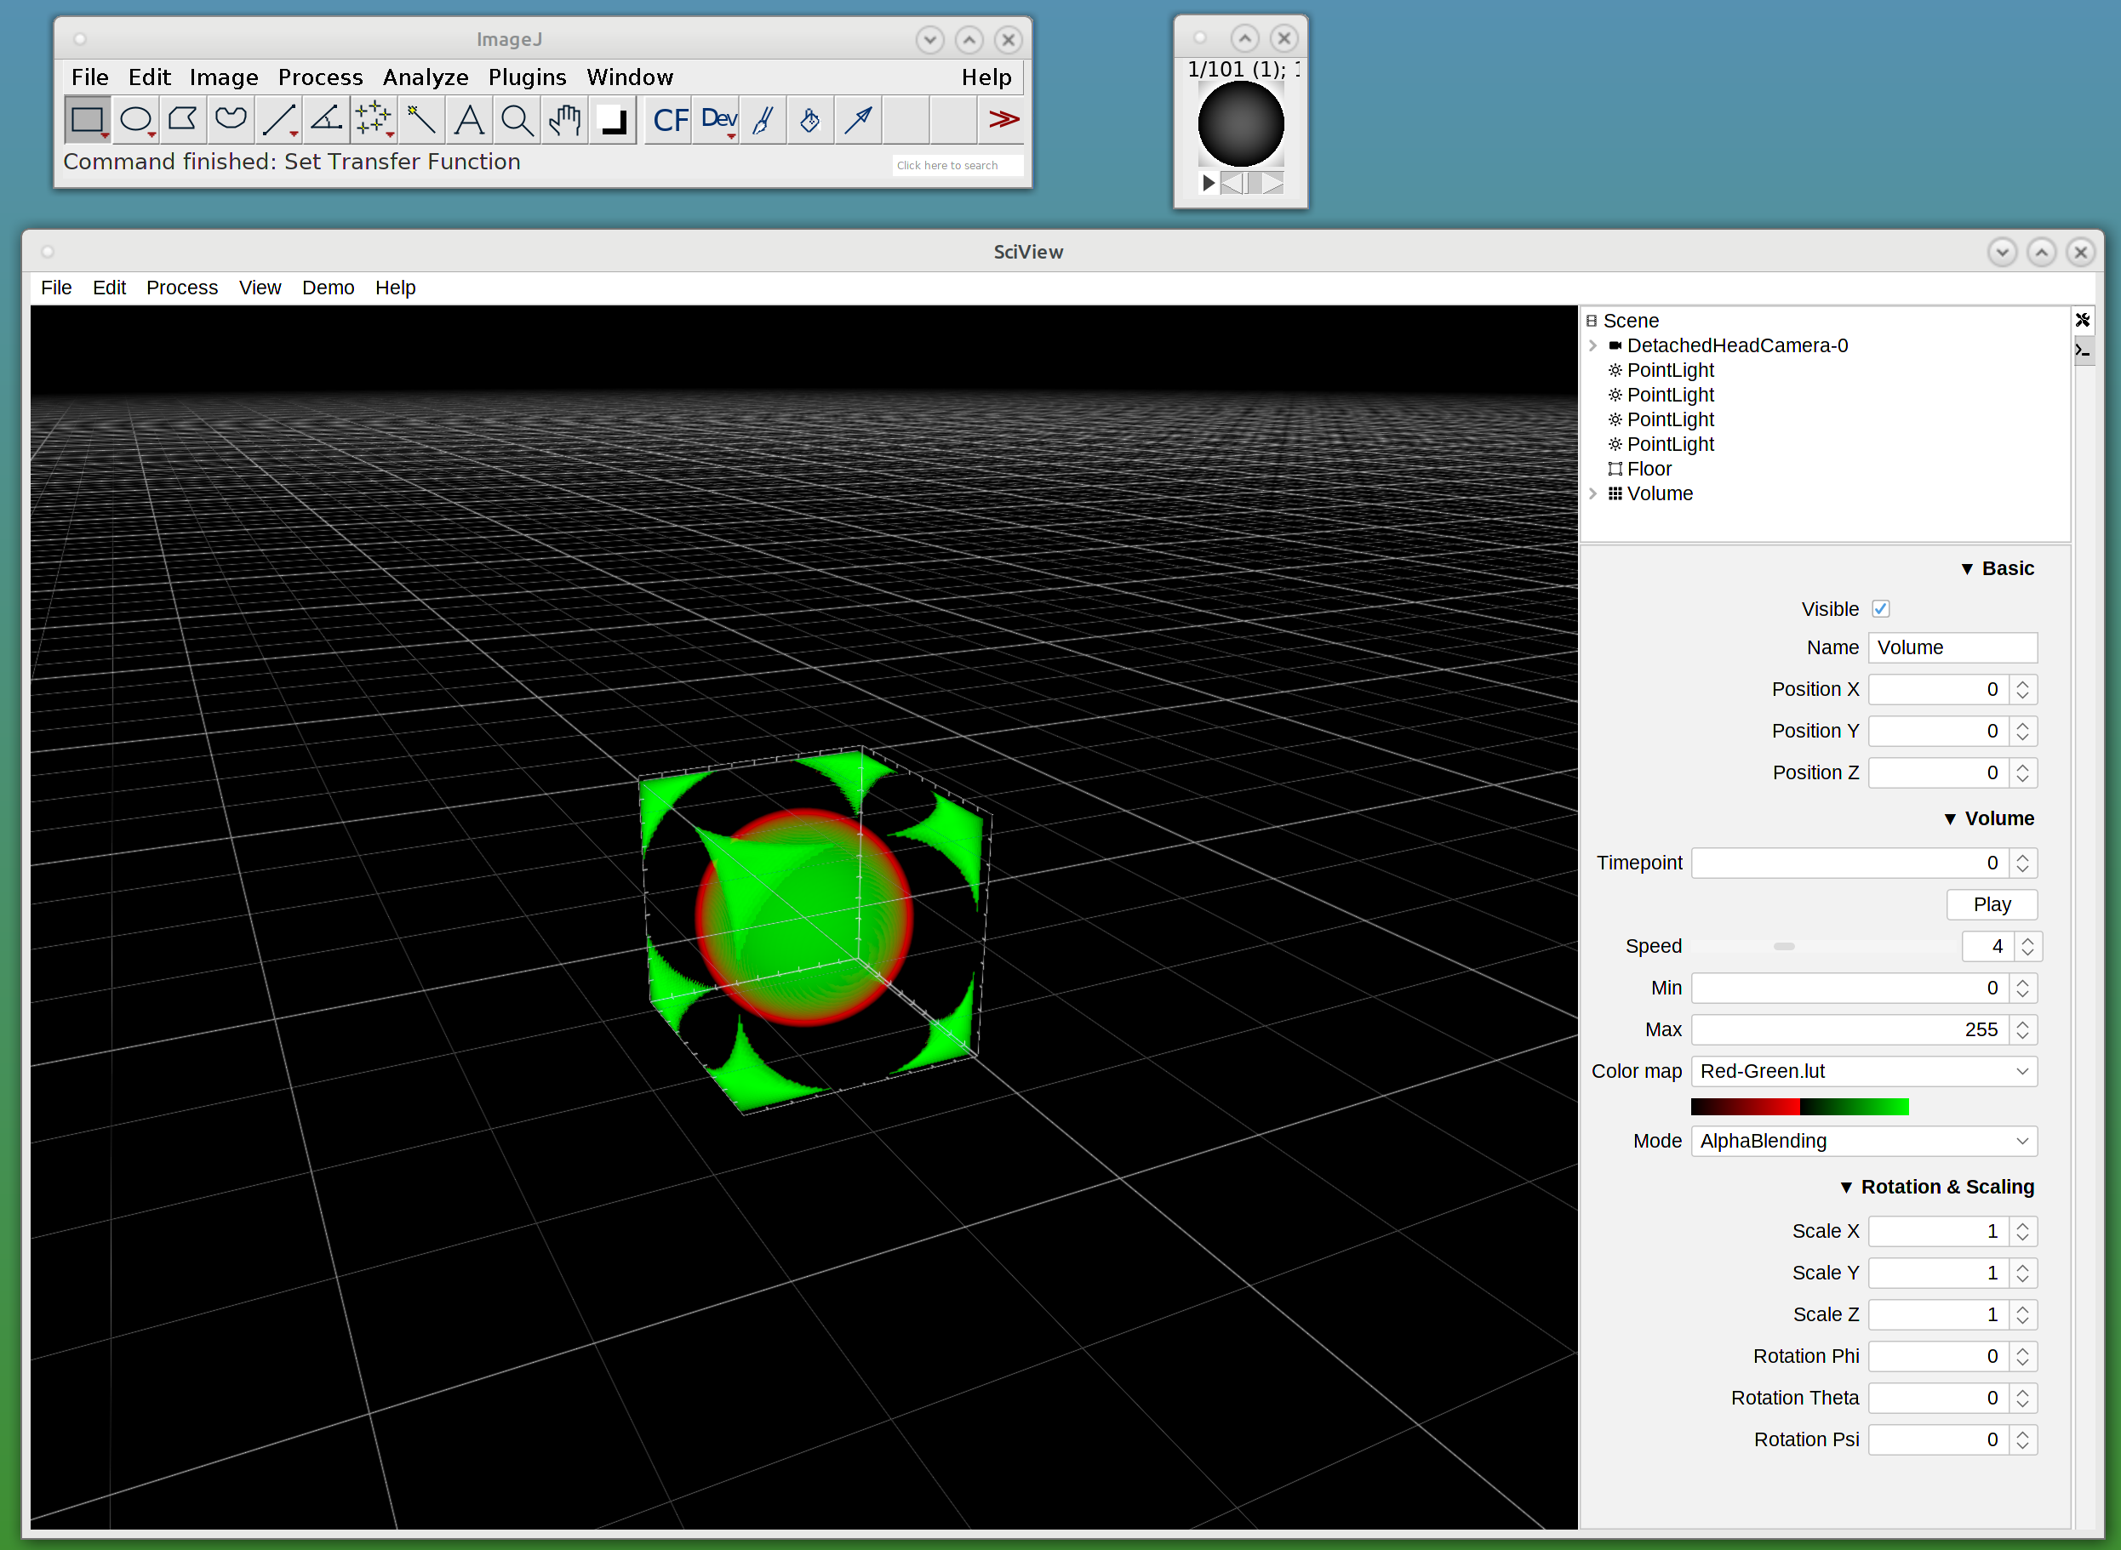Adjust the Speed slider
2121x1550 pixels.
pyautogui.click(x=1784, y=947)
